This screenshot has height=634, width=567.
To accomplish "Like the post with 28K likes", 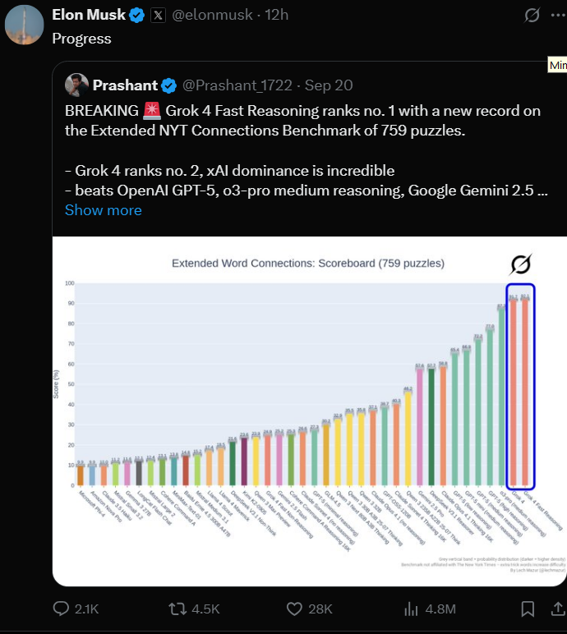I will click(x=295, y=609).
